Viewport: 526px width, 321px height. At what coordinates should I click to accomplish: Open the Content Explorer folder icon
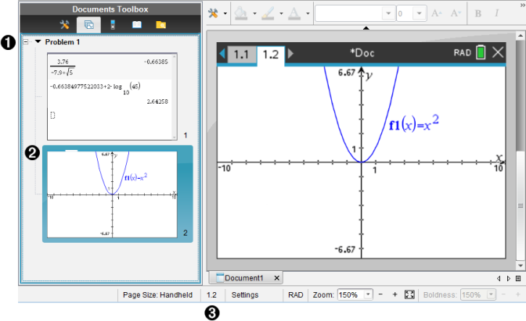pyautogui.click(x=160, y=25)
